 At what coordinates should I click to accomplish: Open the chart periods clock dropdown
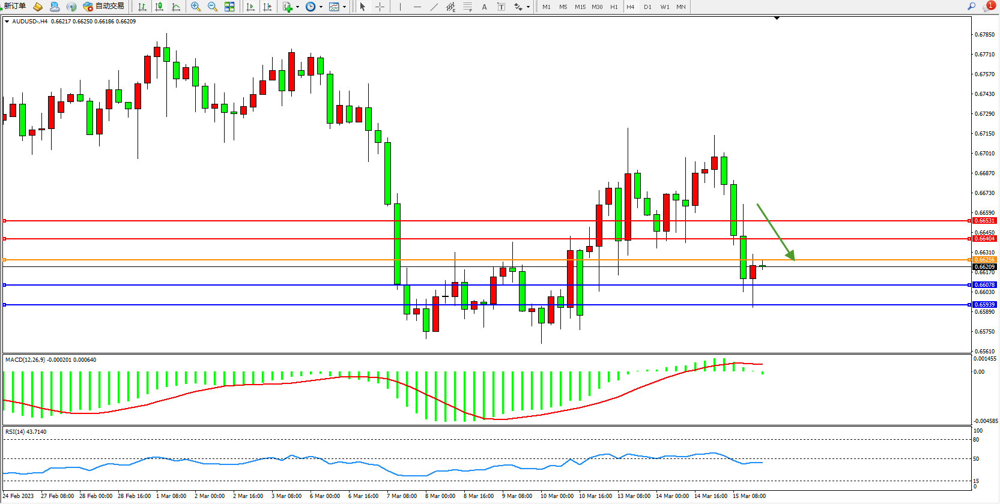[x=312, y=7]
